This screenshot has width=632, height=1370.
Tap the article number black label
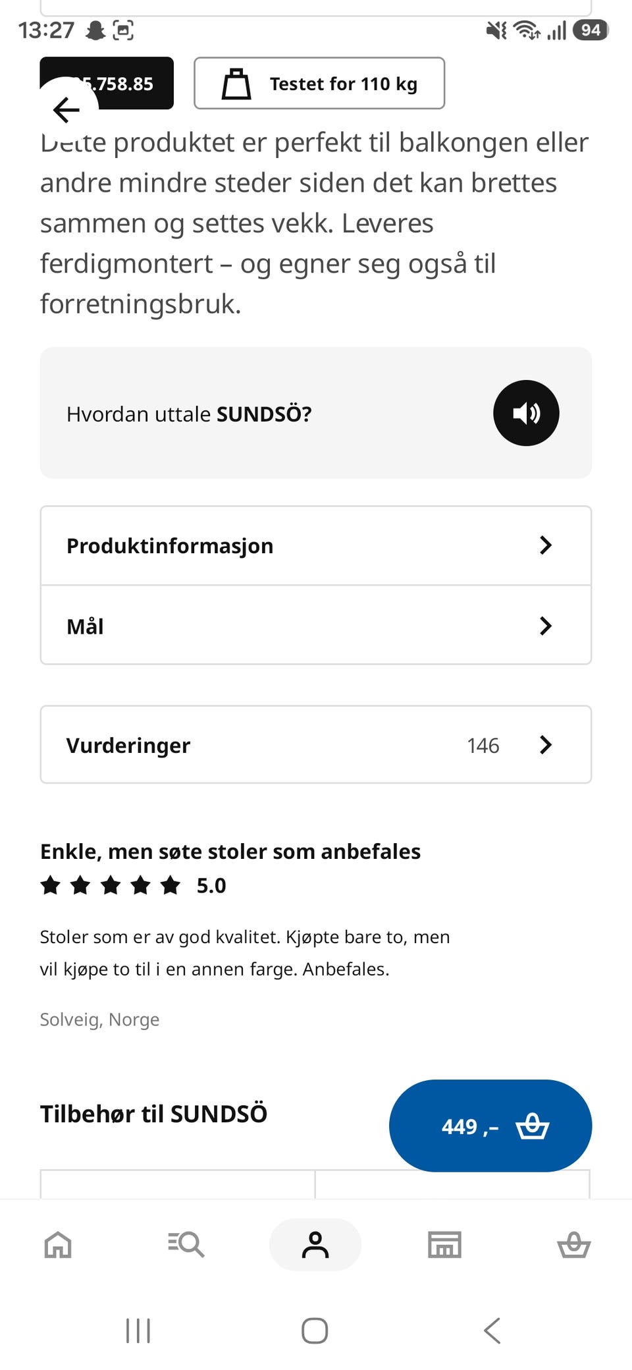pyautogui.click(x=107, y=83)
